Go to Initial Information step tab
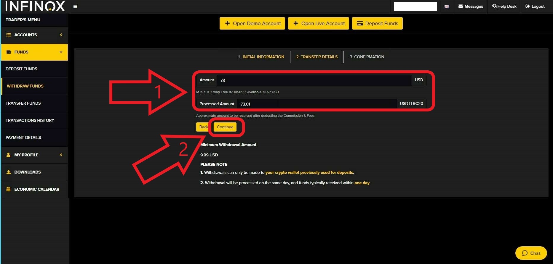The image size is (553, 264). pos(261,57)
